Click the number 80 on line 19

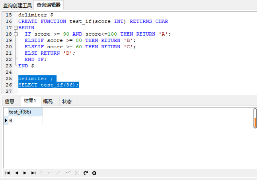[79, 40]
